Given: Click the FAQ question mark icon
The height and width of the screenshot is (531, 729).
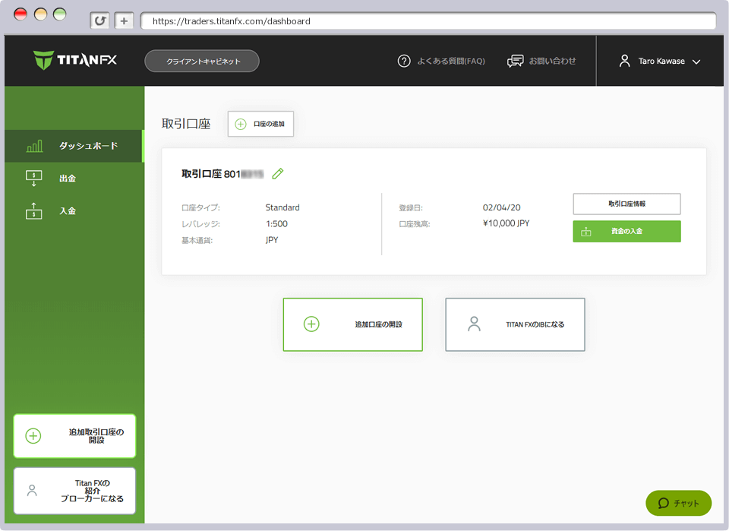Looking at the screenshot, I should pos(404,61).
